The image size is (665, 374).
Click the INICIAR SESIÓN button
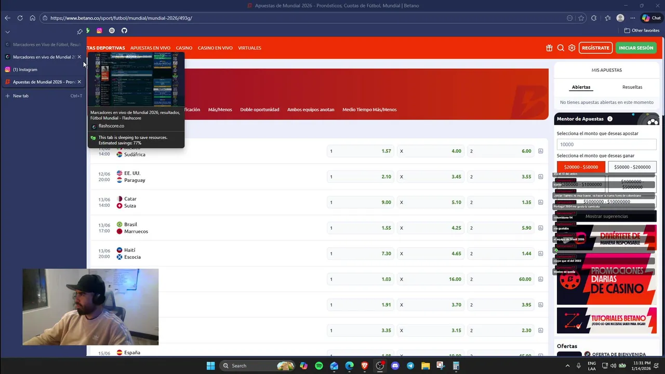pyautogui.click(x=636, y=48)
